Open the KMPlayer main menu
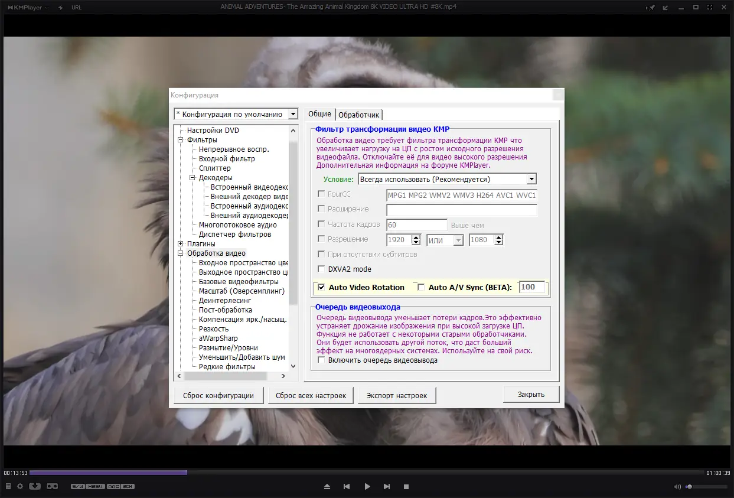Viewport: 734px width, 498px height. pos(27,7)
